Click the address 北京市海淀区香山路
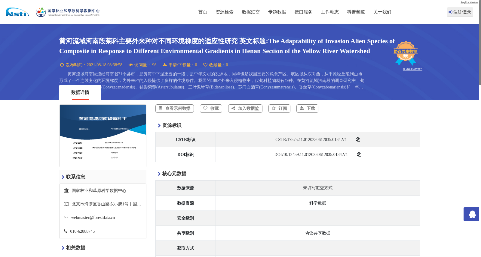This screenshot has width=481, height=257. [106, 204]
